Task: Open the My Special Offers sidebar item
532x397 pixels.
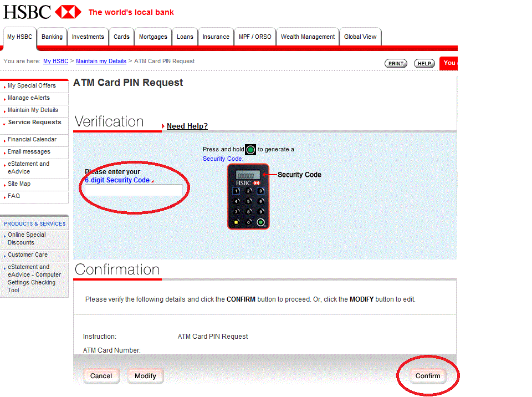Action: click(32, 85)
